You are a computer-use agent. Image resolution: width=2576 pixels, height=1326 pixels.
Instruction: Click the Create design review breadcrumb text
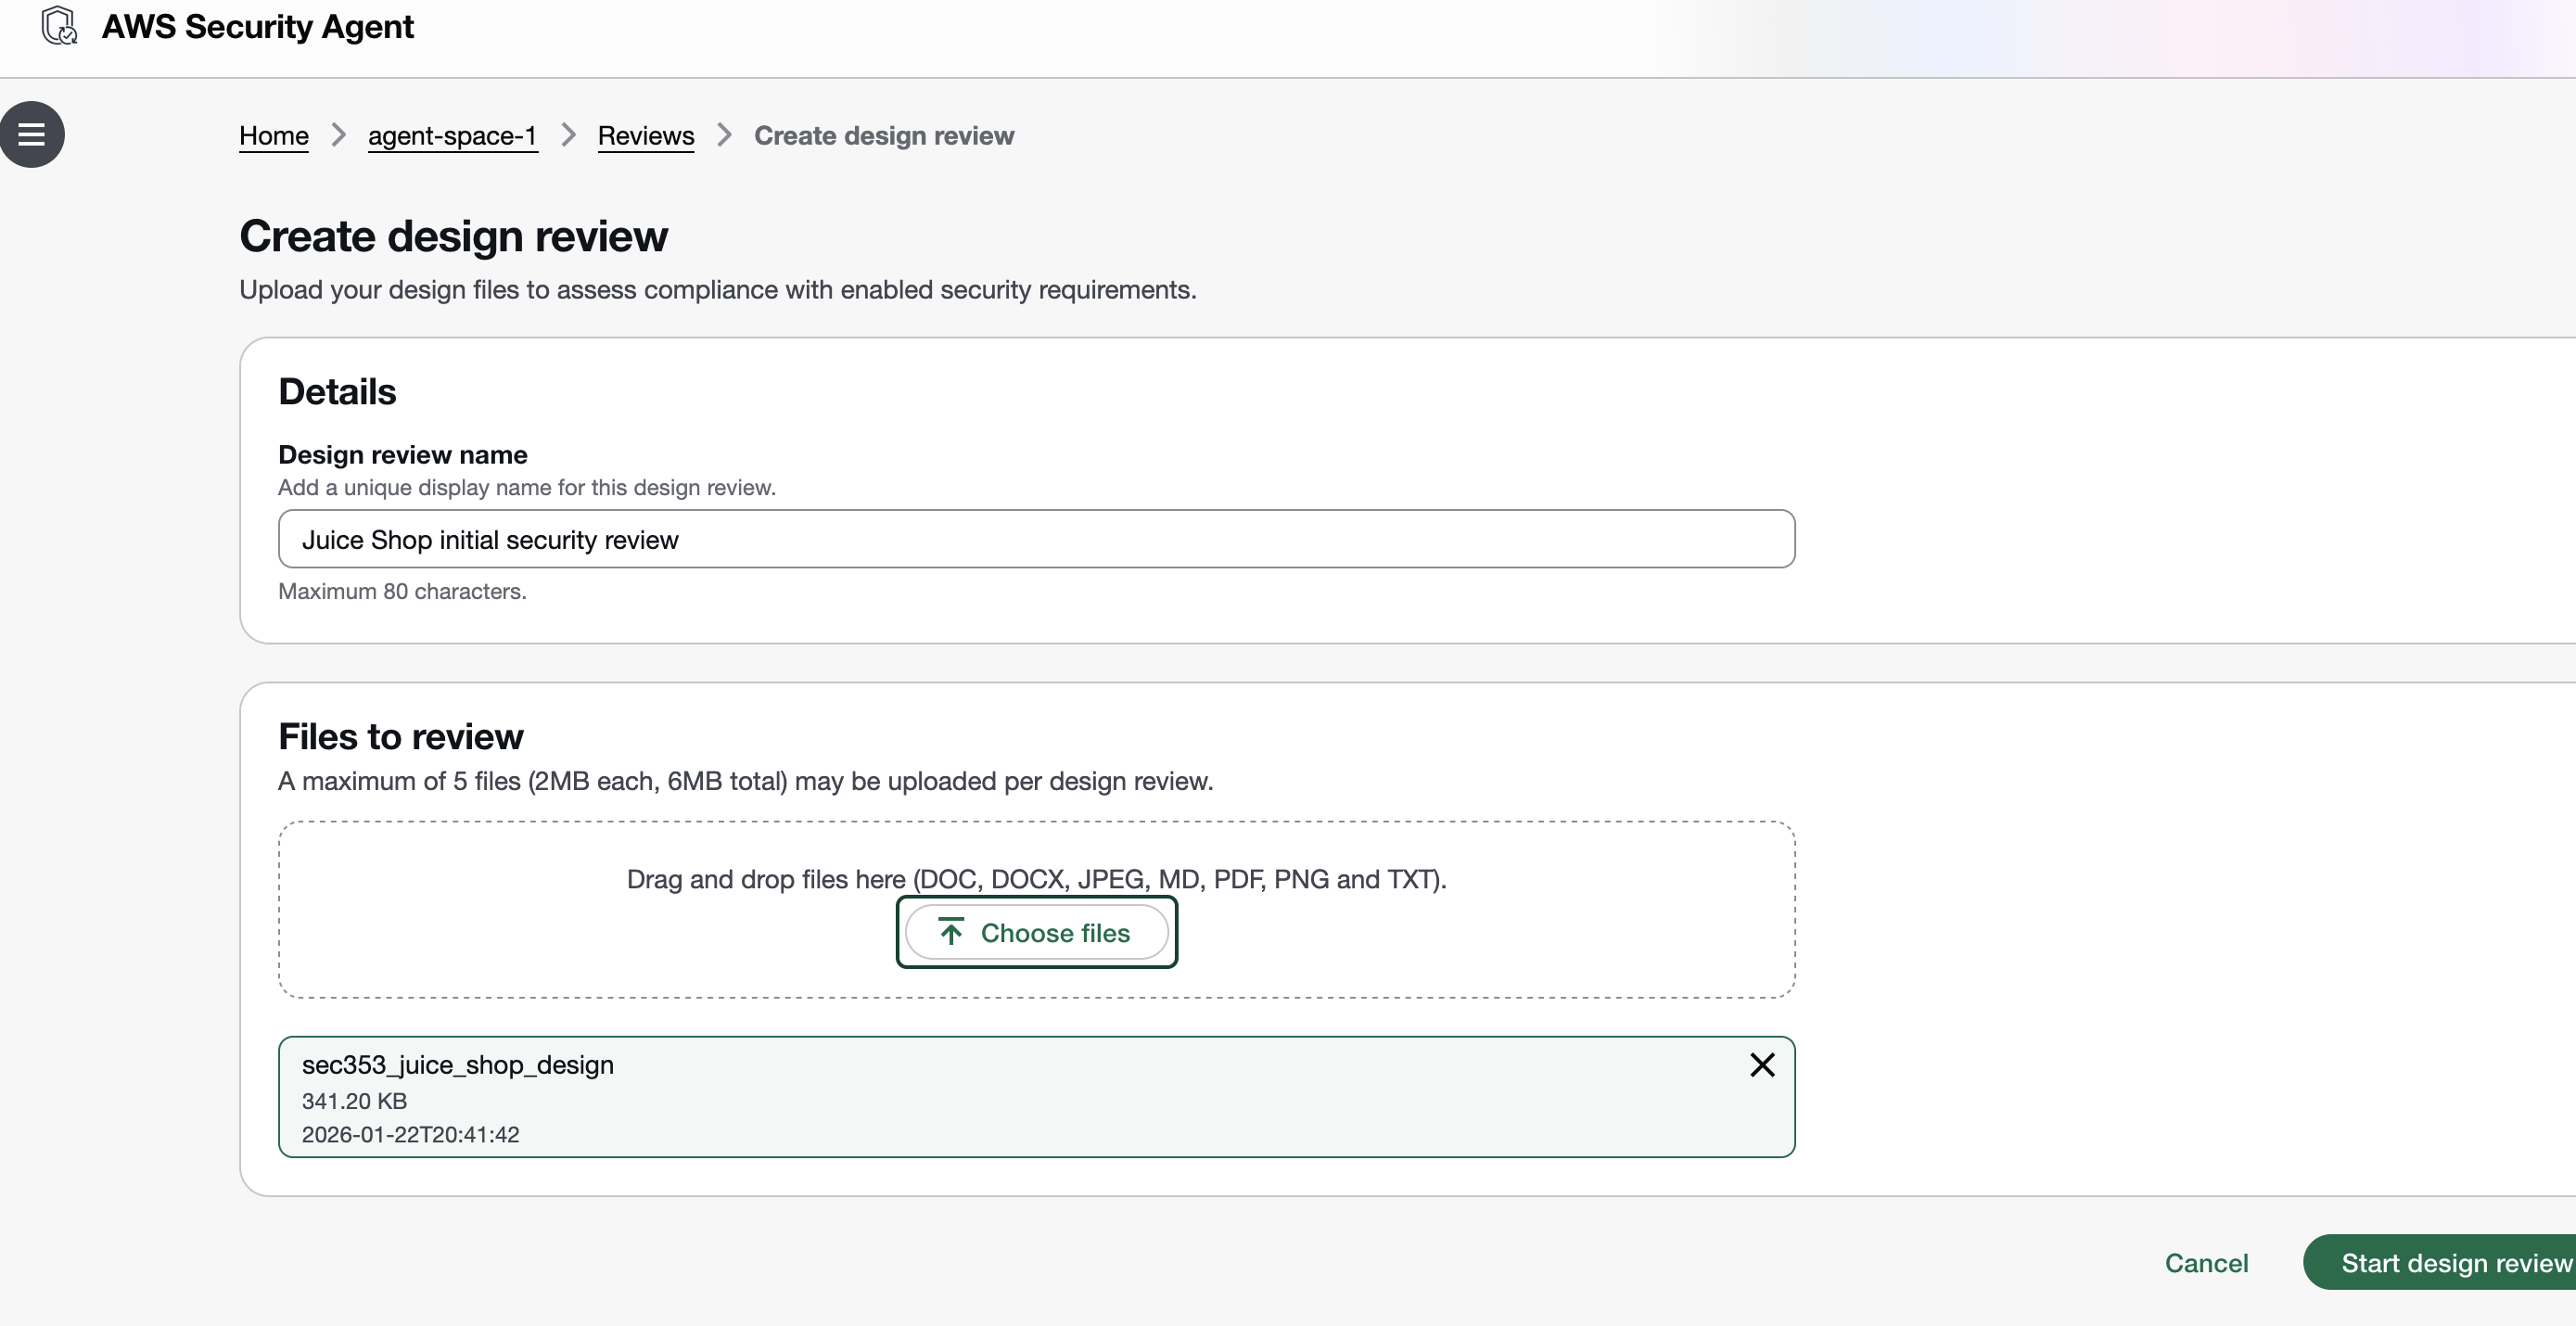tap(883, 135)
